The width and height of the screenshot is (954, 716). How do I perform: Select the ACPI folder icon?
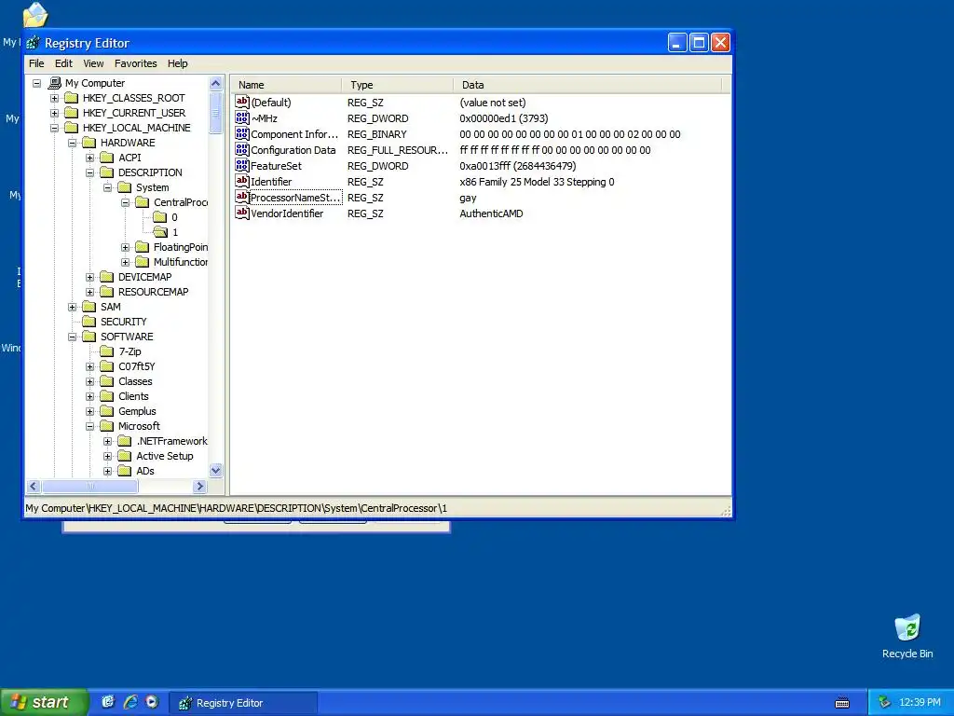(107, 158)
